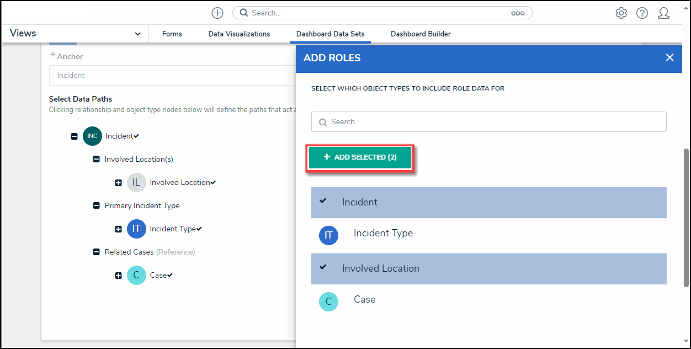Viewport: 691px width, 349px height.
Task: Expand the Incident Type node
Action: coord(118,229)
